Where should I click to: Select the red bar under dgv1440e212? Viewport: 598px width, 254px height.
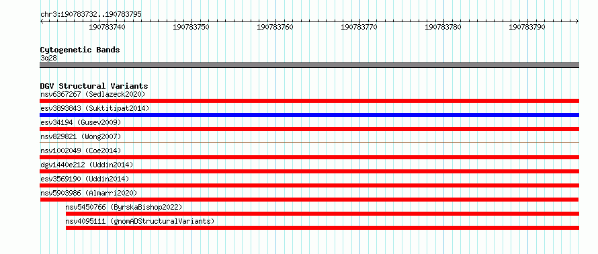tap(309, 171)
